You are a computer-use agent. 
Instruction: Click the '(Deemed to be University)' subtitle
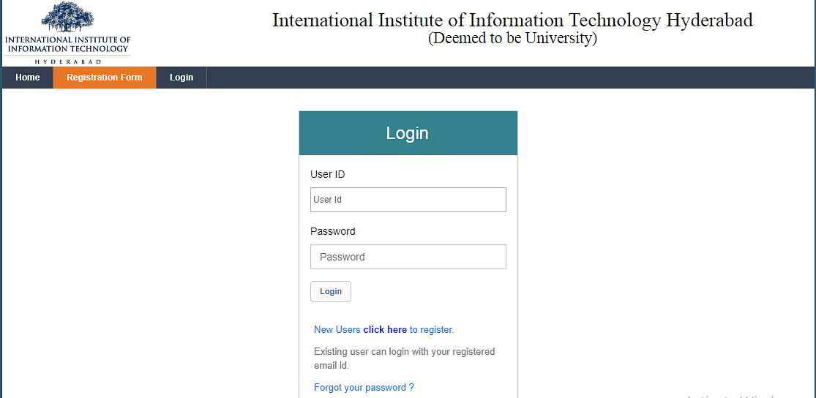coord(512,39)
